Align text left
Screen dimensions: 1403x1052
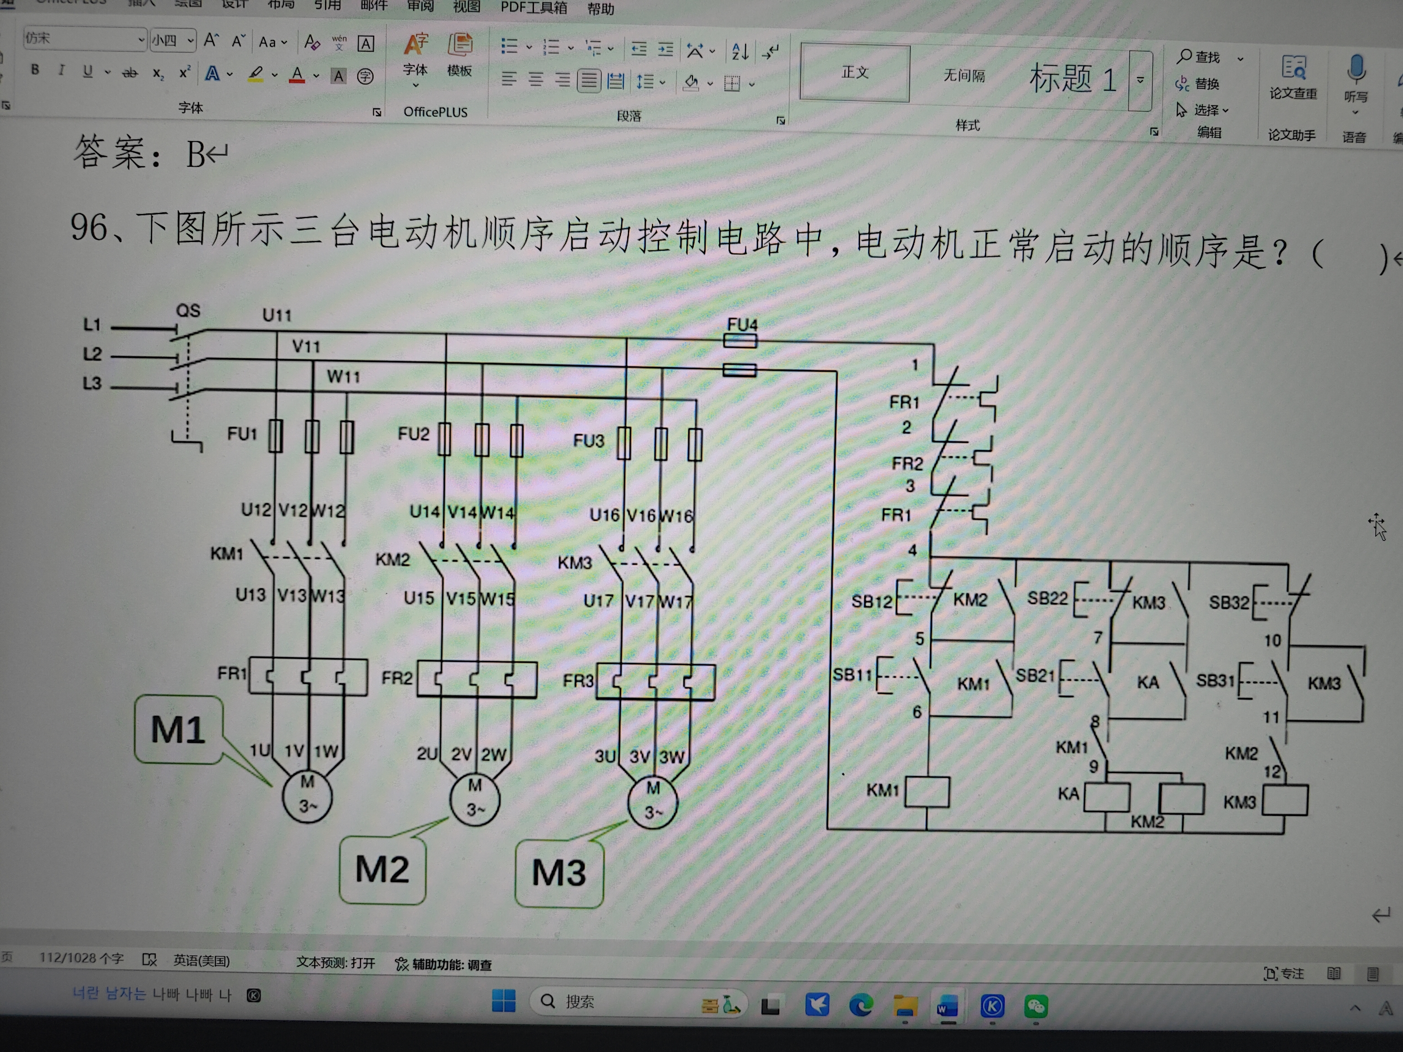click(509, 79)
